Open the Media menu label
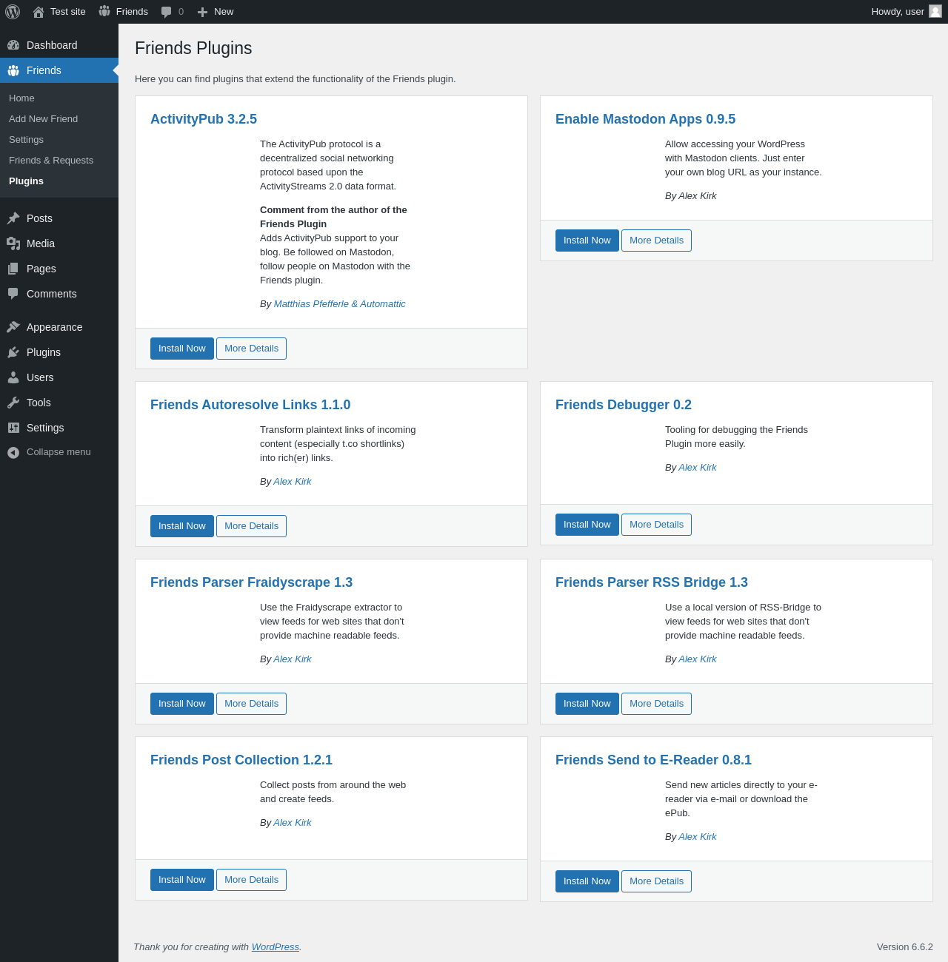Image resolution: width=948 pixels, height=962 pixels. 41,243
